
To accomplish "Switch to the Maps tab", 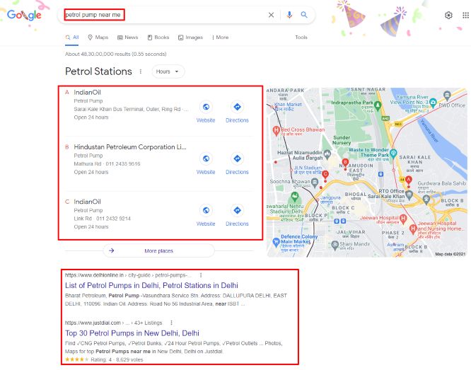I will click(x=98, y=37).
